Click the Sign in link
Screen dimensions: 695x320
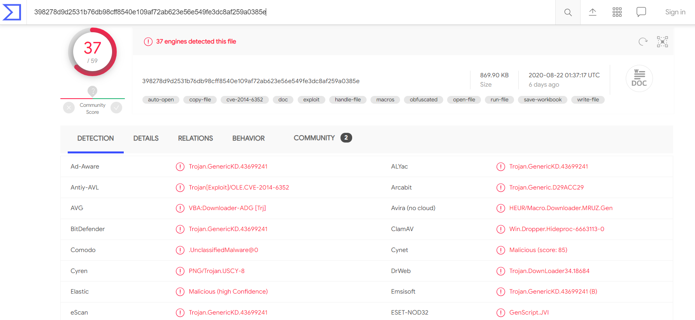pos(675,12)
